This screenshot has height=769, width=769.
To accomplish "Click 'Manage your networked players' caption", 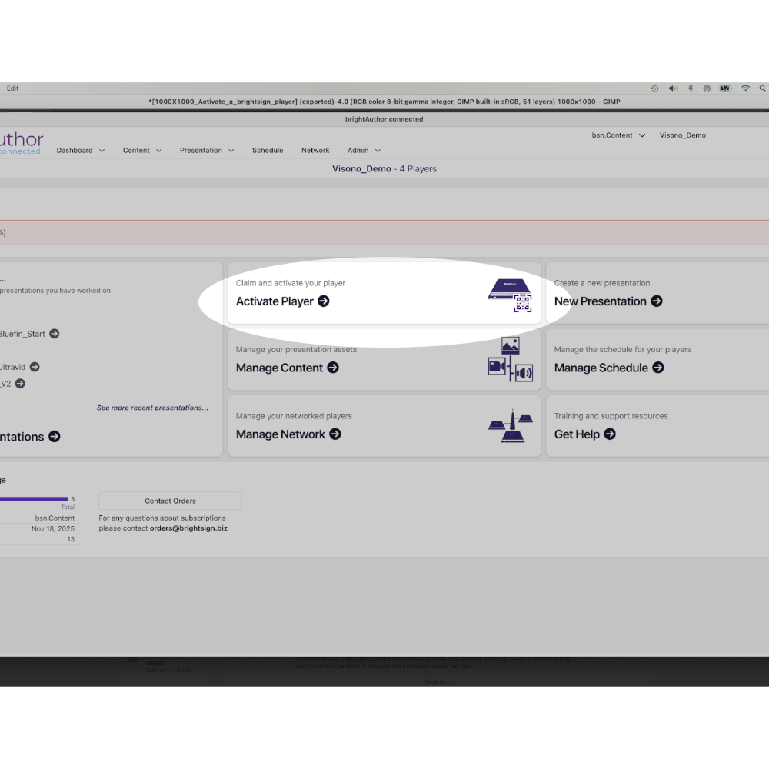I will click(x=294, y=416).
